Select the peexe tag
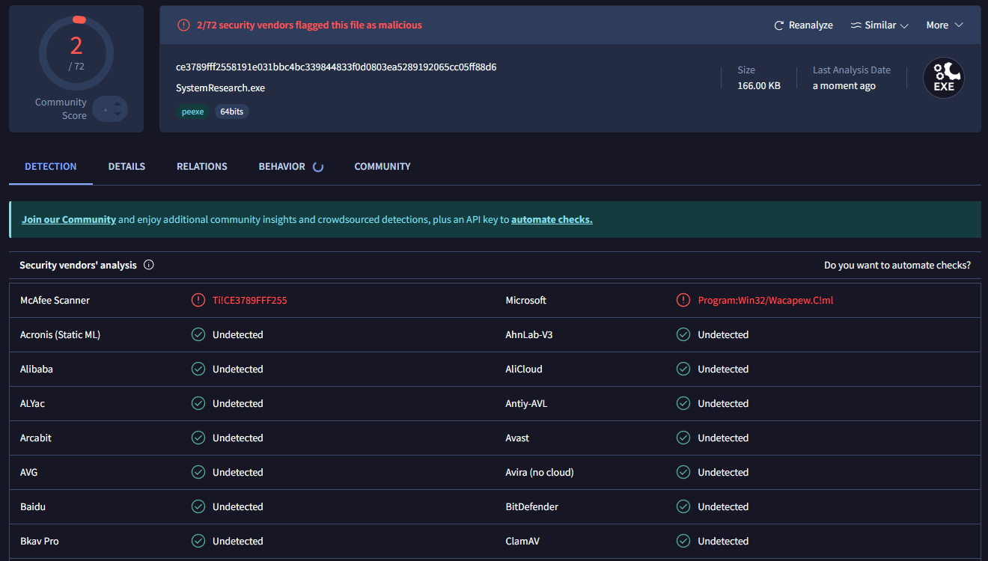This screenshot has height=561, width=988. coord(192,111)
